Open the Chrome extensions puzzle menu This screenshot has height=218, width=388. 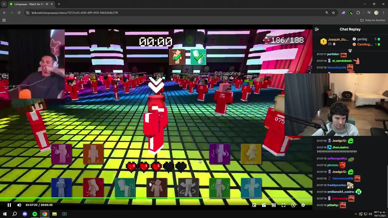point(358,13)
